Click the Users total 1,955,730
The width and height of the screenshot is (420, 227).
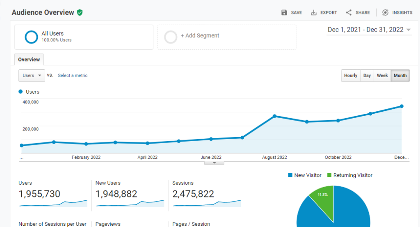[x=39, y=194]
